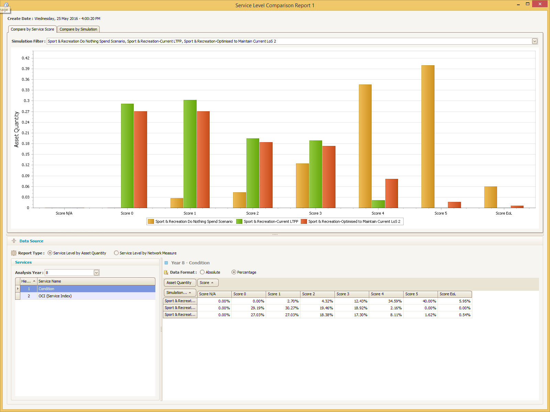
Task: Toggle sort on the Score field button
Action: tap(208, 283)
